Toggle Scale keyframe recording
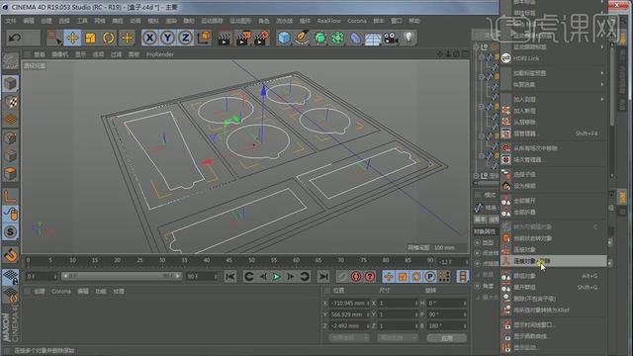Viewport: 633px width, 356px height. tap(403, 277)
